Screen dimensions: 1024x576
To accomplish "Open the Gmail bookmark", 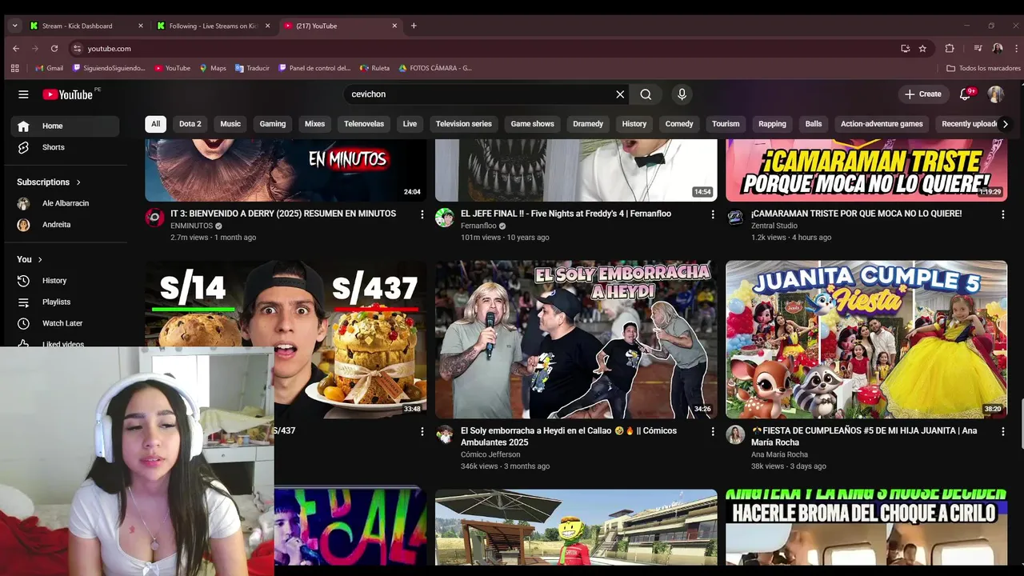I will coord(49,68).
